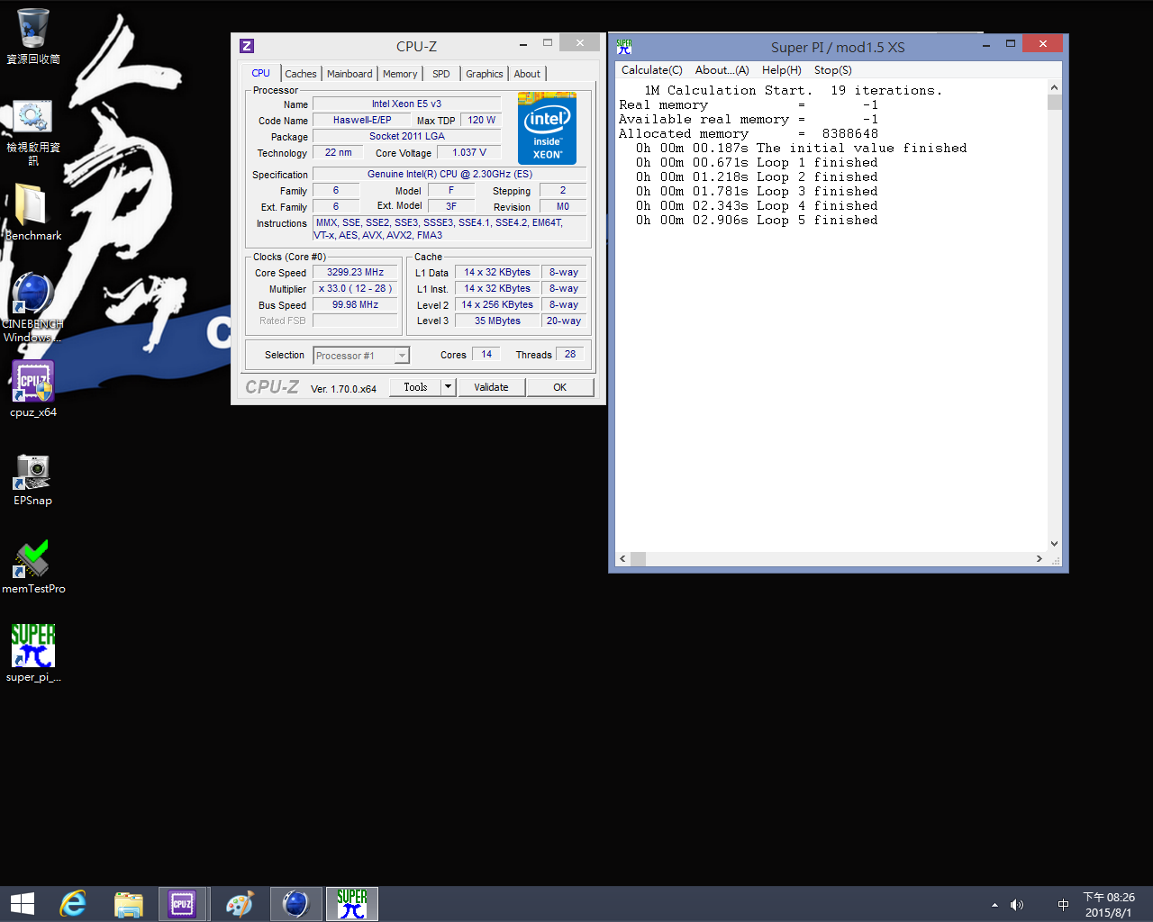Viewport: 1153px width, 922px height.
Task: Open Paint from the taskbar
Action: pos(240,904)
